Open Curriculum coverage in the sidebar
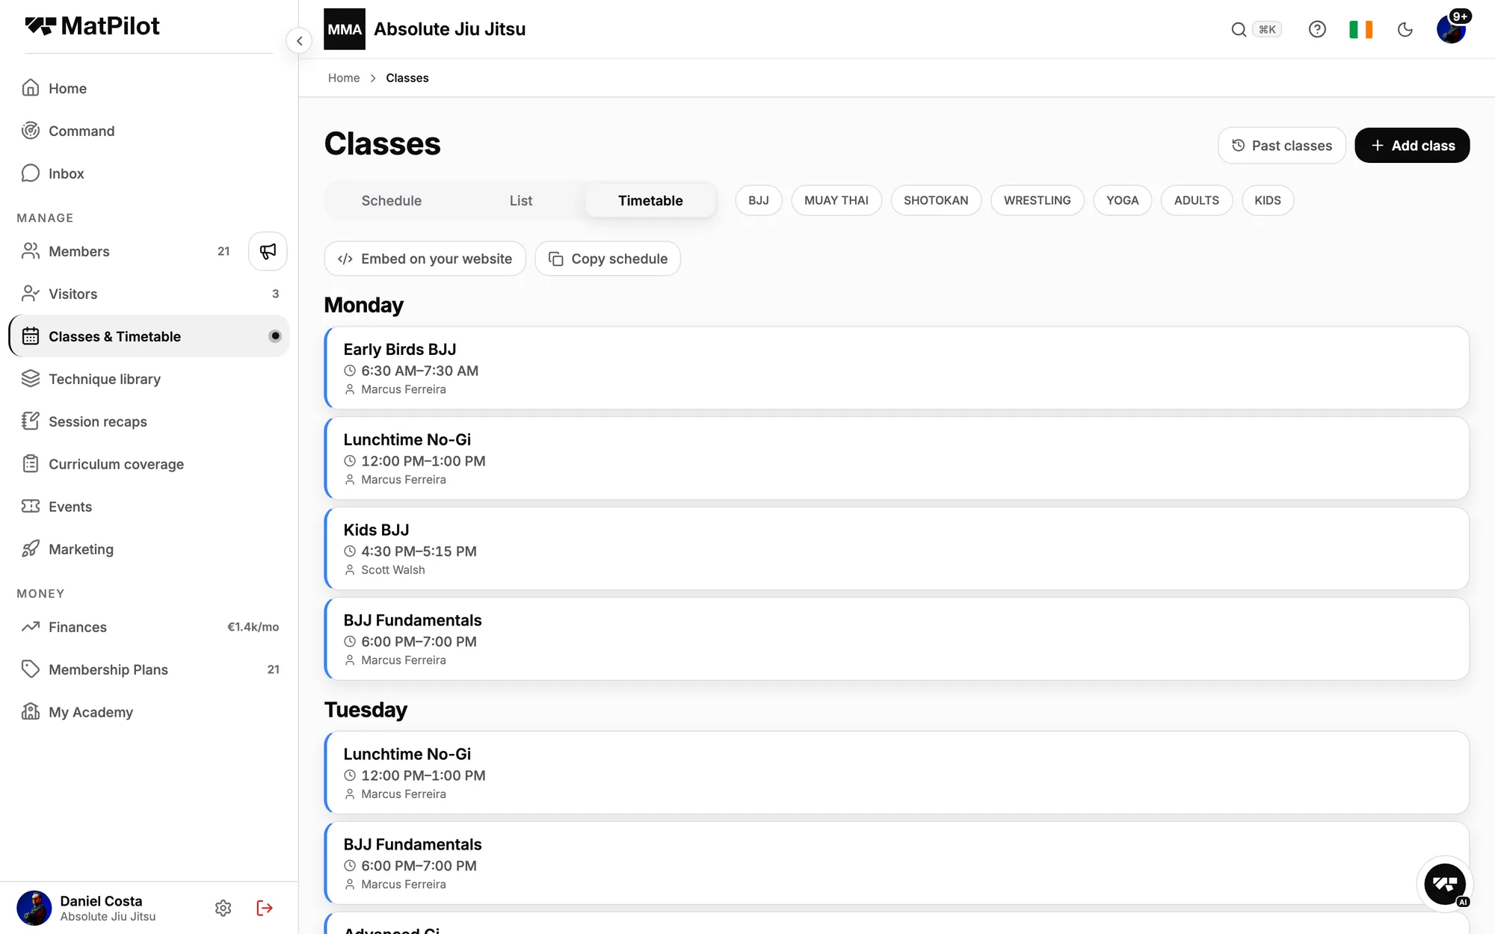The width and height of the screenshot is (1495, 934). point(149,464)
